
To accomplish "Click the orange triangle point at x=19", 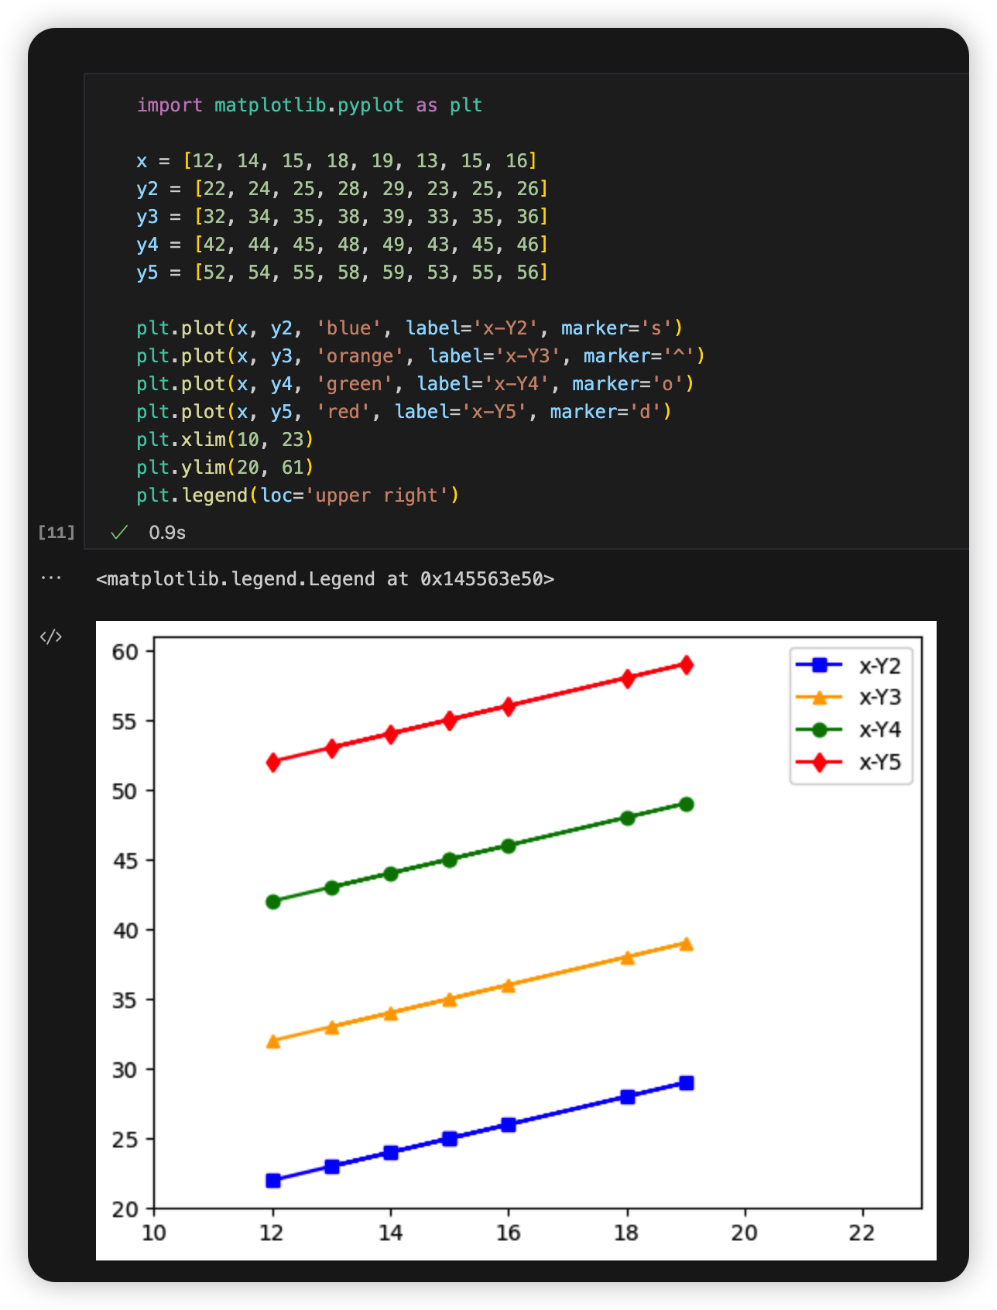I will point(687,944).
